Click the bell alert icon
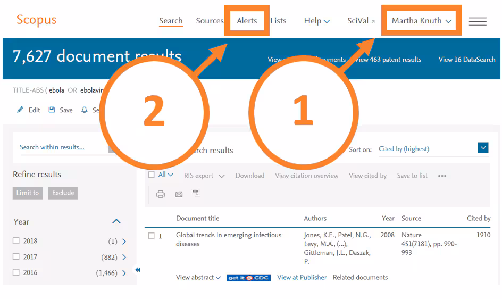 point(84,110)
